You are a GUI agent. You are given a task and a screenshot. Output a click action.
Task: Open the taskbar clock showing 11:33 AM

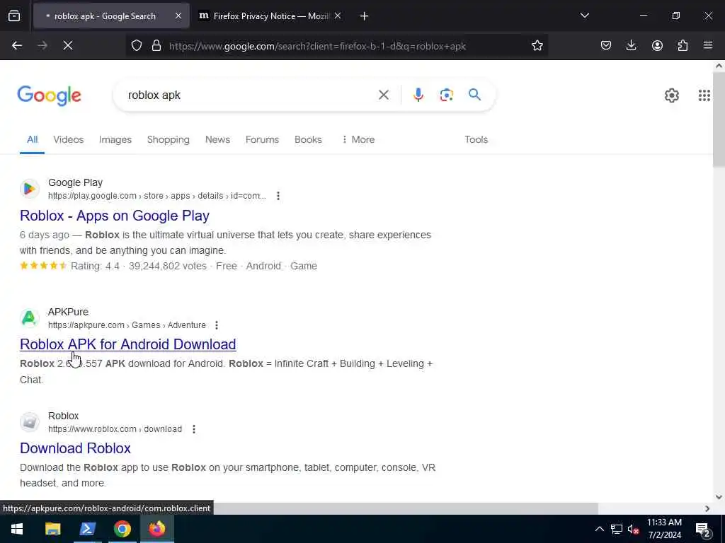664,529
